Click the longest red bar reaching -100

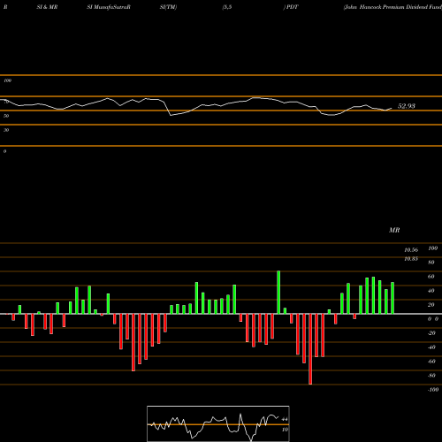[310, 349]
